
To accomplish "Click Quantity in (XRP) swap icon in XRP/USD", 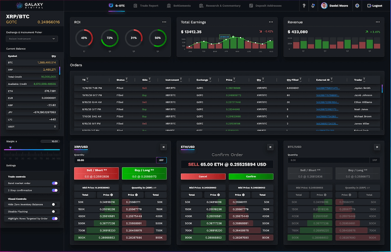I will tap(155, 188).
